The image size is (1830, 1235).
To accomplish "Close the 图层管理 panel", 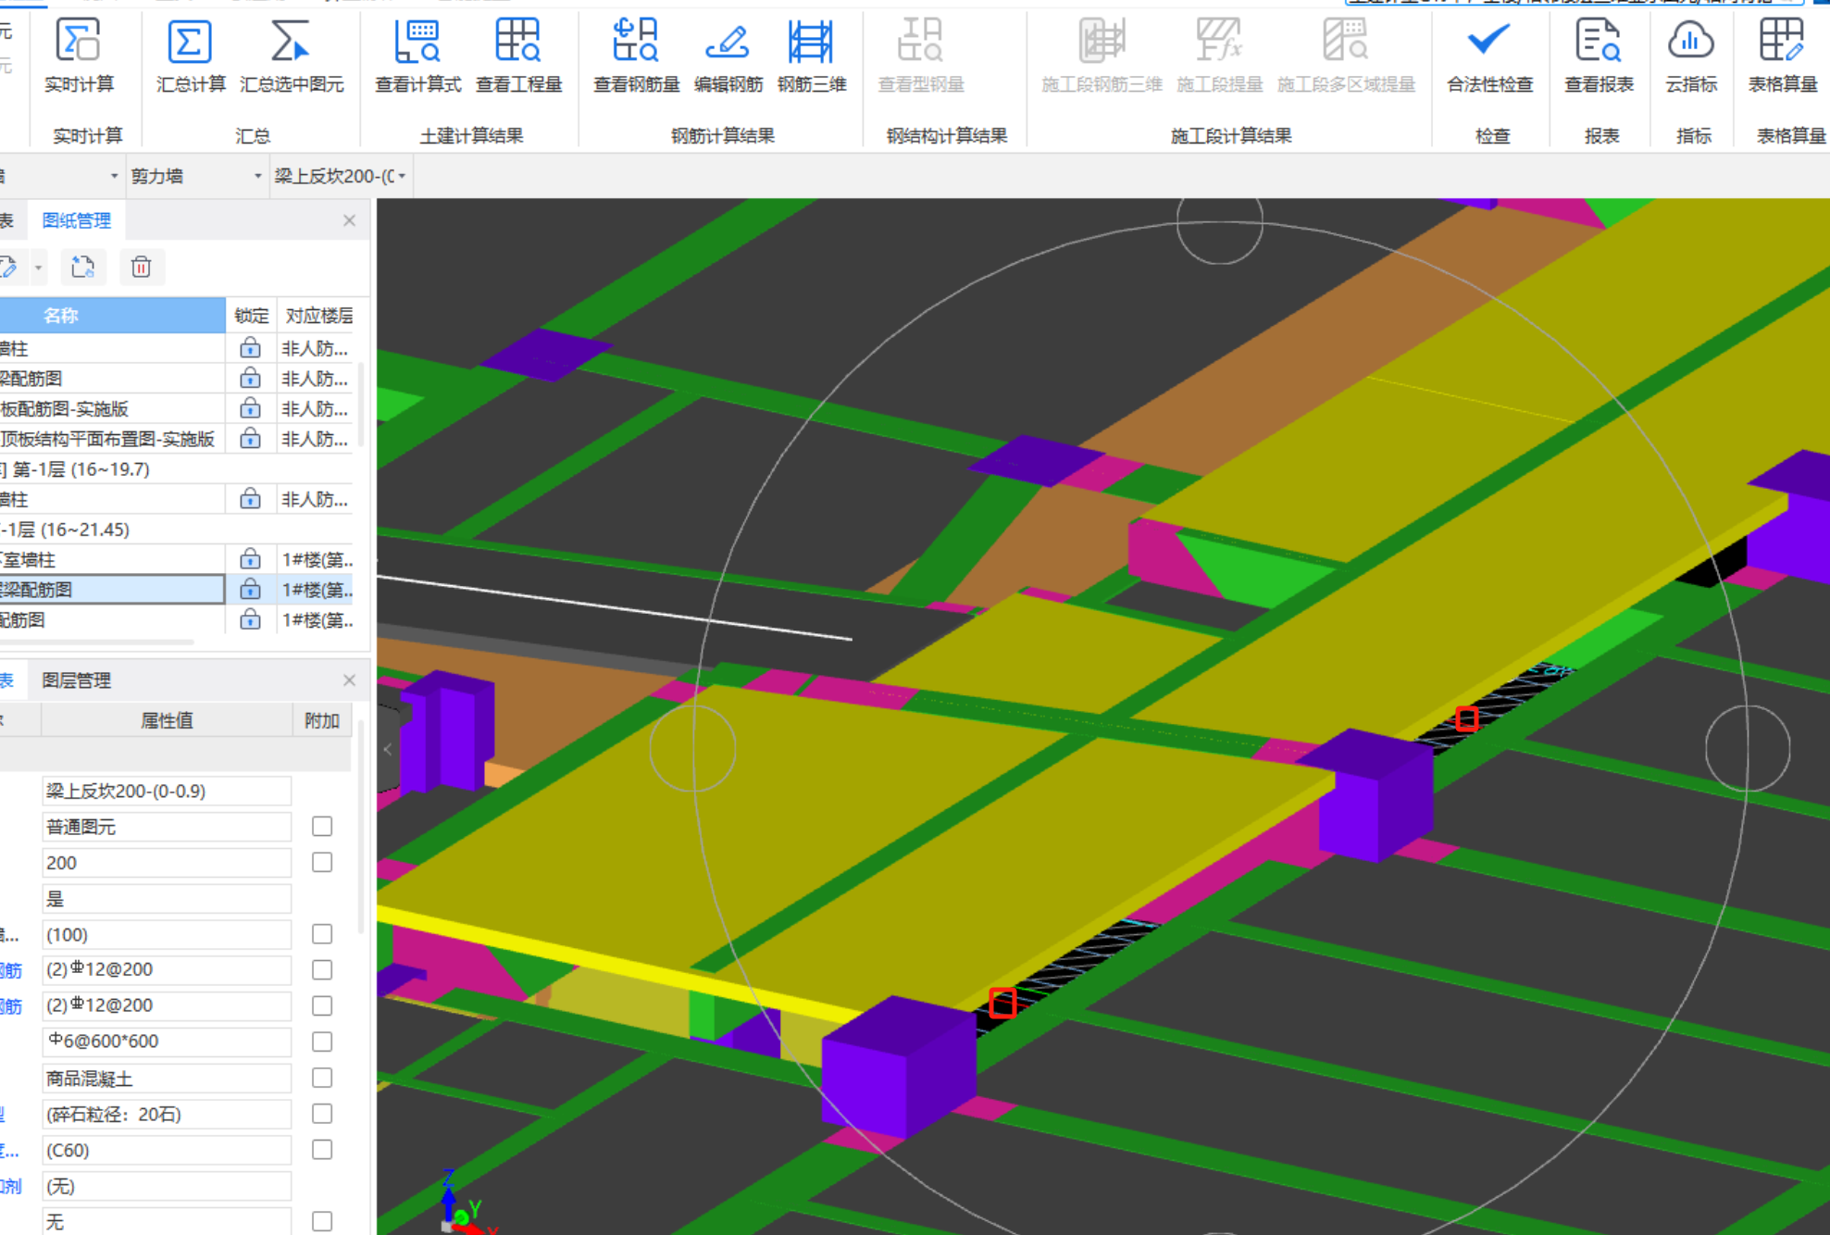I will 349,680.
